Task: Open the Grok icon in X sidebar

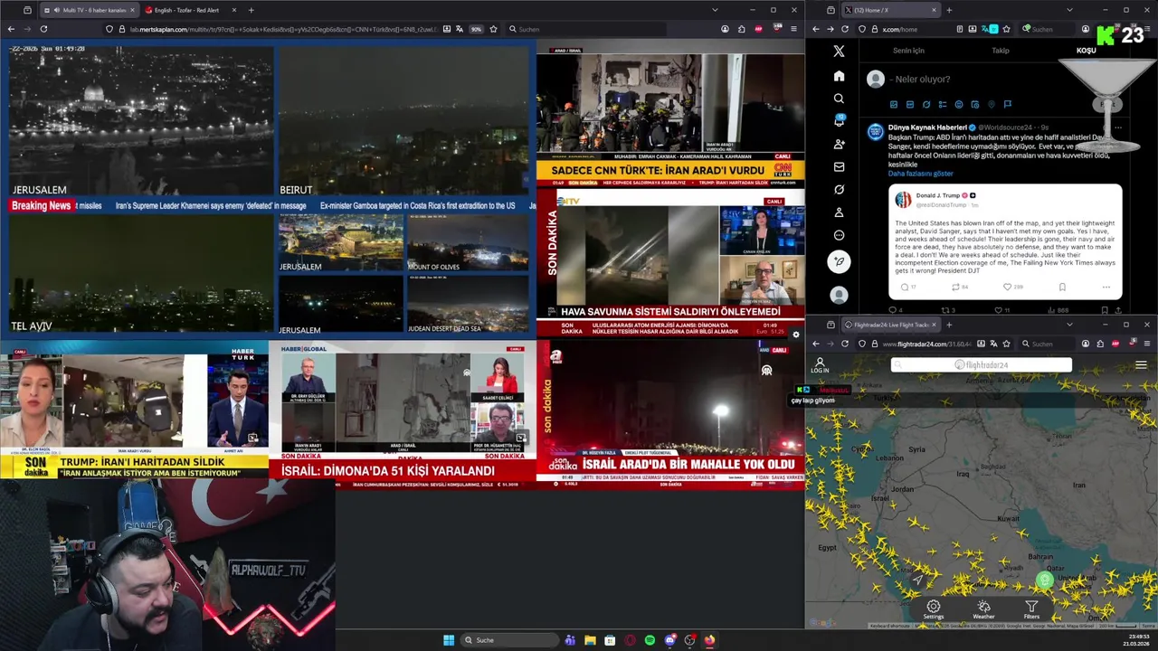Action: coord(839,190)
